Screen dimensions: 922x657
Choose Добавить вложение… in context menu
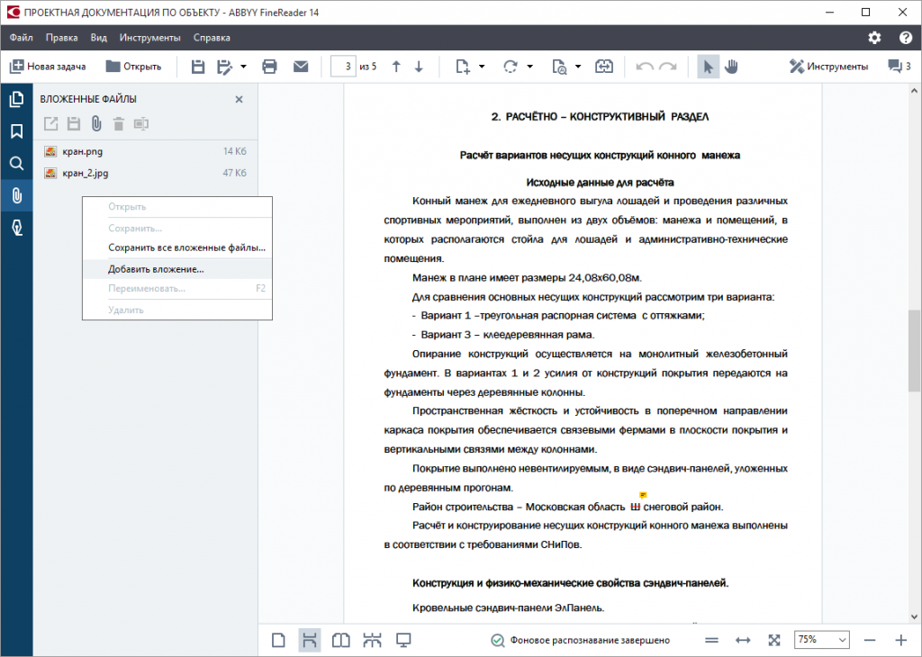(177, 269)
